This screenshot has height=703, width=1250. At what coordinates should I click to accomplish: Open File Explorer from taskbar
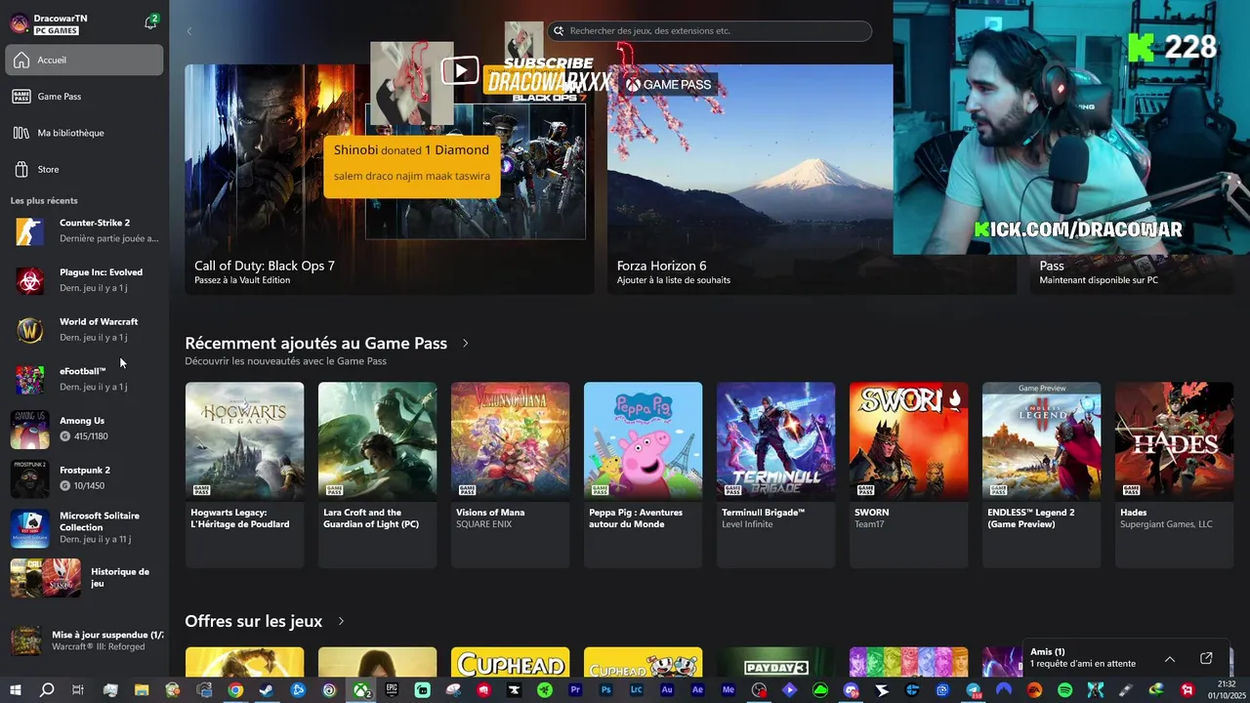142,690
